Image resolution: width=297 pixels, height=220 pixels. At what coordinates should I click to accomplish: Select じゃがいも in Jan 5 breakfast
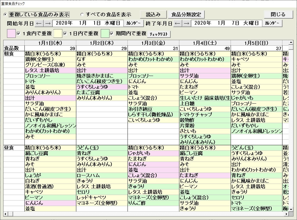pyautogui.click(x=257, y=98)
